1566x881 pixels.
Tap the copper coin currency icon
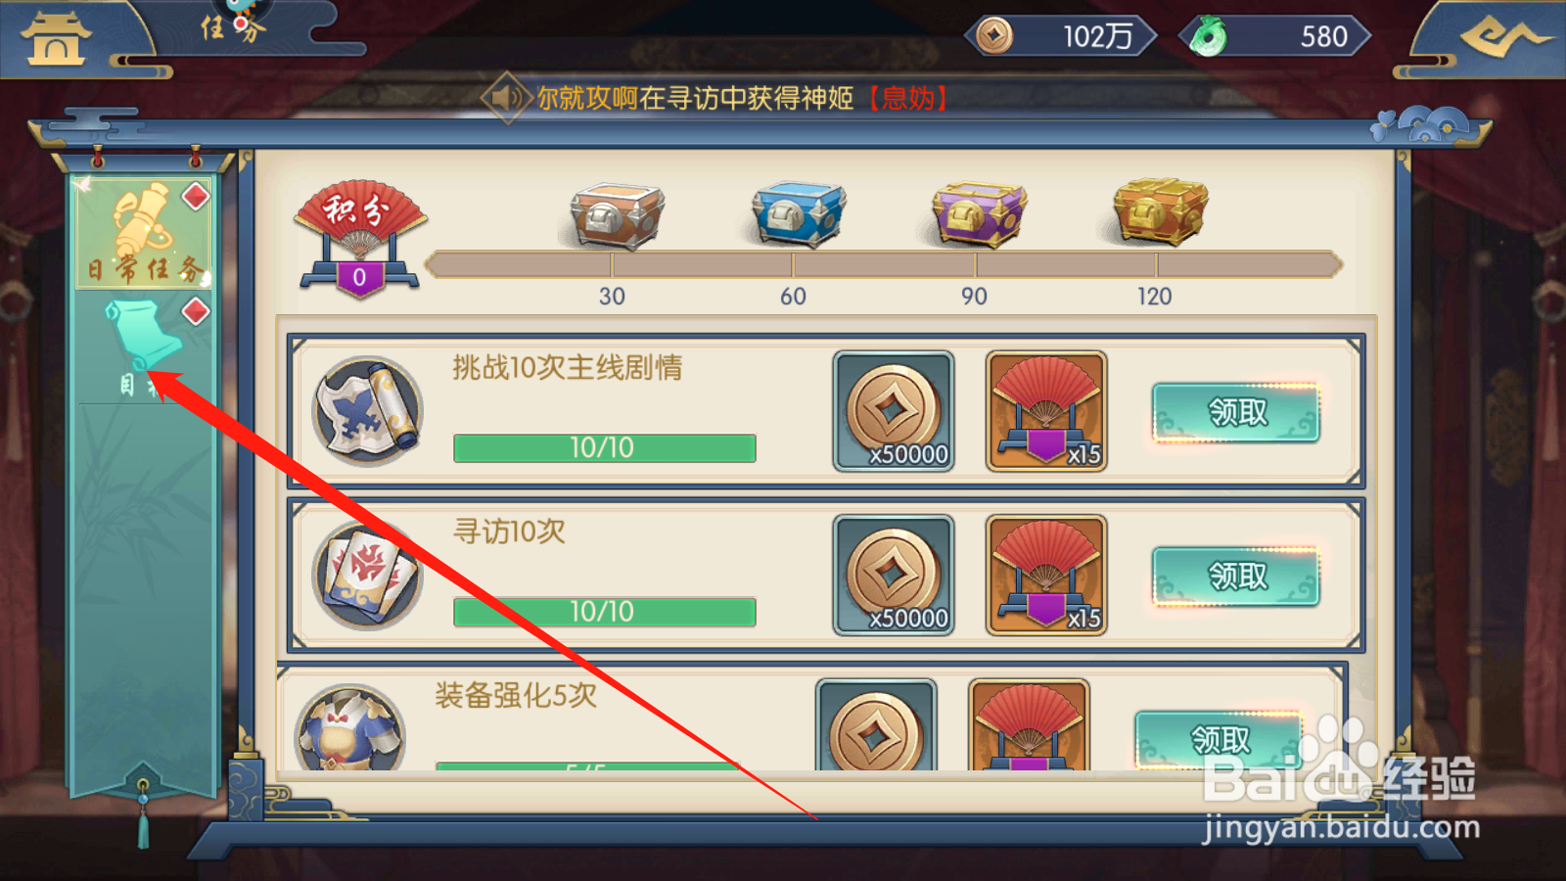(x=994, y=36)
